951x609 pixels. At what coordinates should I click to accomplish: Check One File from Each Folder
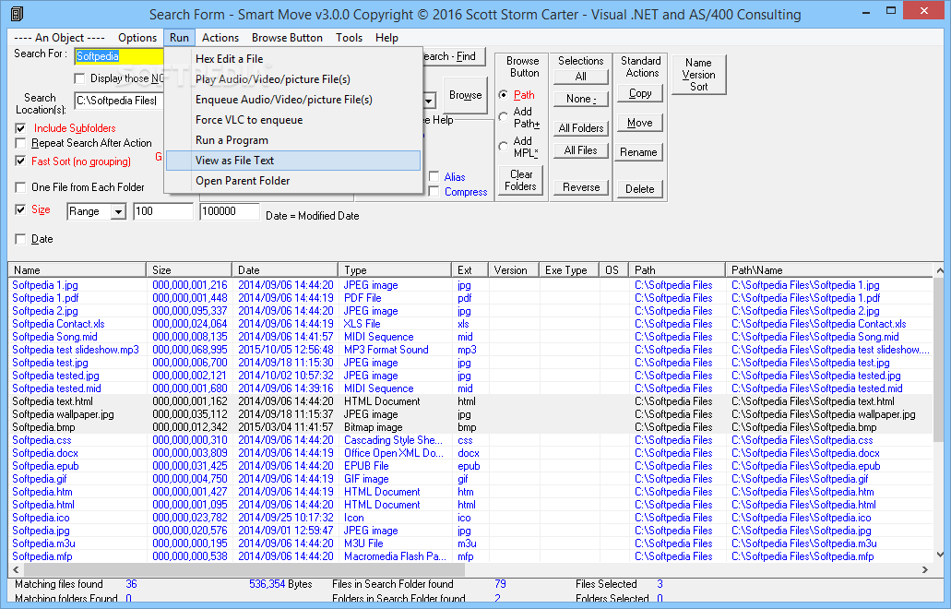(x=20, y=187)
